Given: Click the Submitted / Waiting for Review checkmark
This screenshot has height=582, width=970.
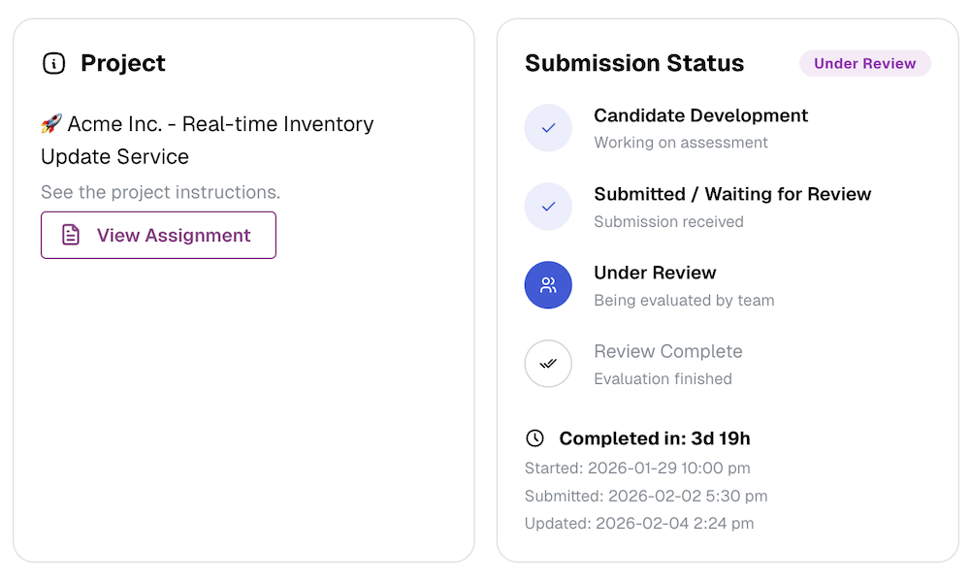Looking at the screenshot, I should click(x=548, y=207).
